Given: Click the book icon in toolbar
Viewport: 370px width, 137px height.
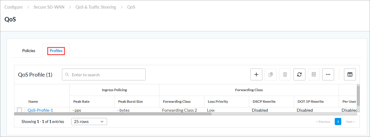Looking at the screenshot, I should pos(313,74).
